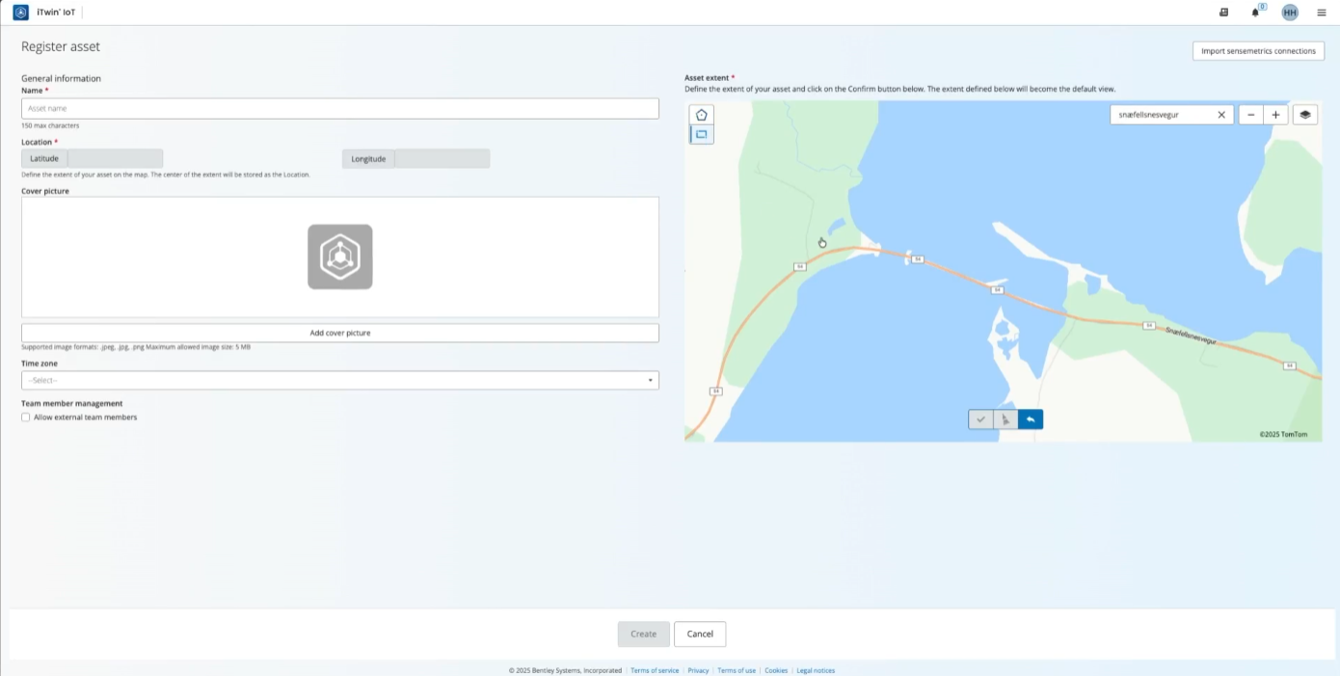Cancel the asset registration
The image size is (1340, 676).
(700, 634)
